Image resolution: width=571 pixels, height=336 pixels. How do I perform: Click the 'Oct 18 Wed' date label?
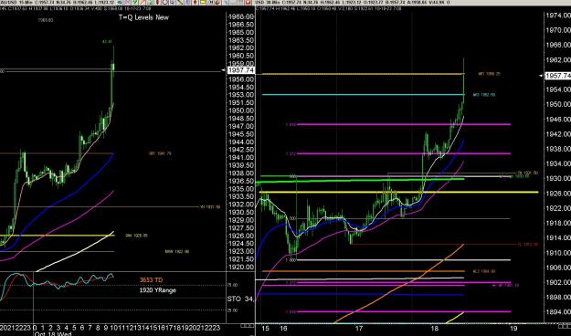(53, 333)
